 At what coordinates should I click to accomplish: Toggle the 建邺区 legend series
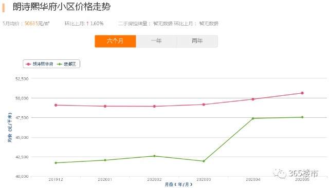(x=66, y=64)
